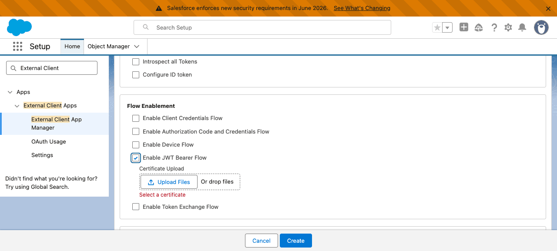Click the Upload Files button

tap(169, 182)
